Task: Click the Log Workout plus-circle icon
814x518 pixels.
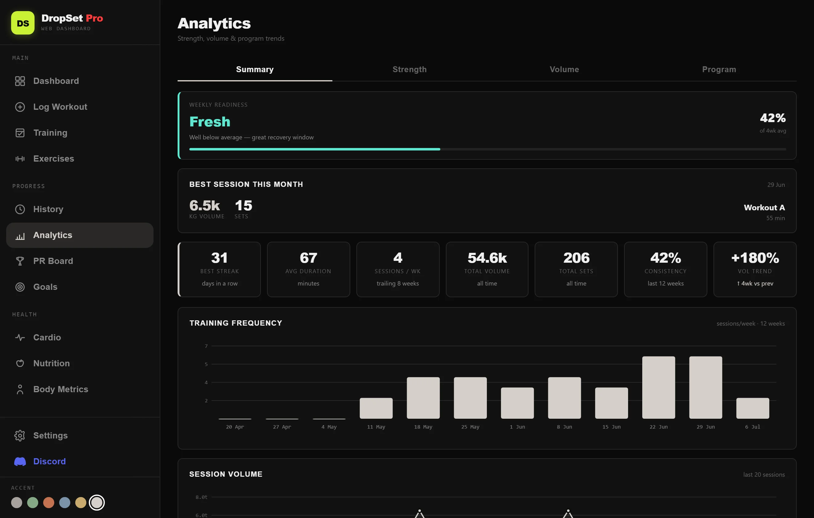Action: click(20, 107)
